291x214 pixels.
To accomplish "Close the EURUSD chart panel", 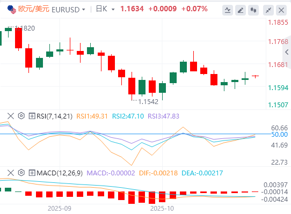I will pyautogui.click(x=281, y=10).
